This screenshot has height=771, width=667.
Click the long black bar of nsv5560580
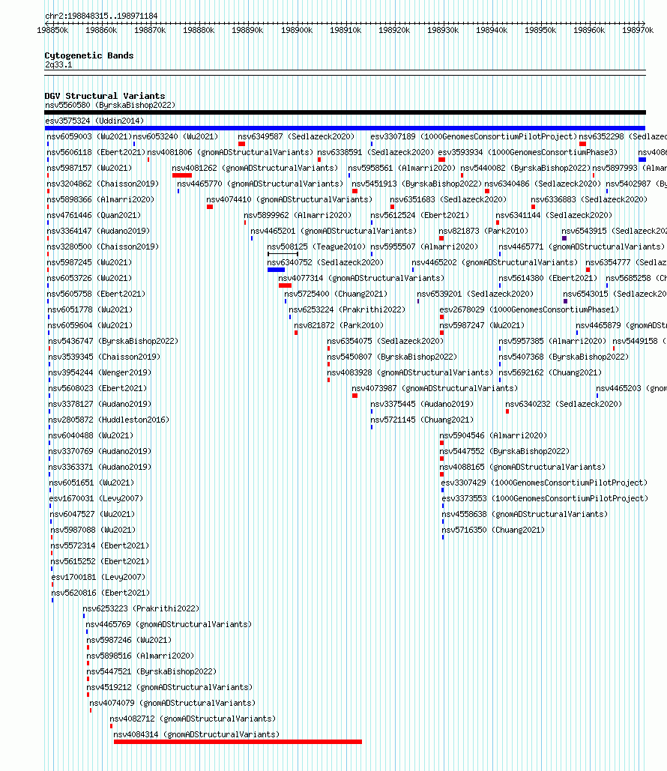pyautogui.click(x=345, y=112)
